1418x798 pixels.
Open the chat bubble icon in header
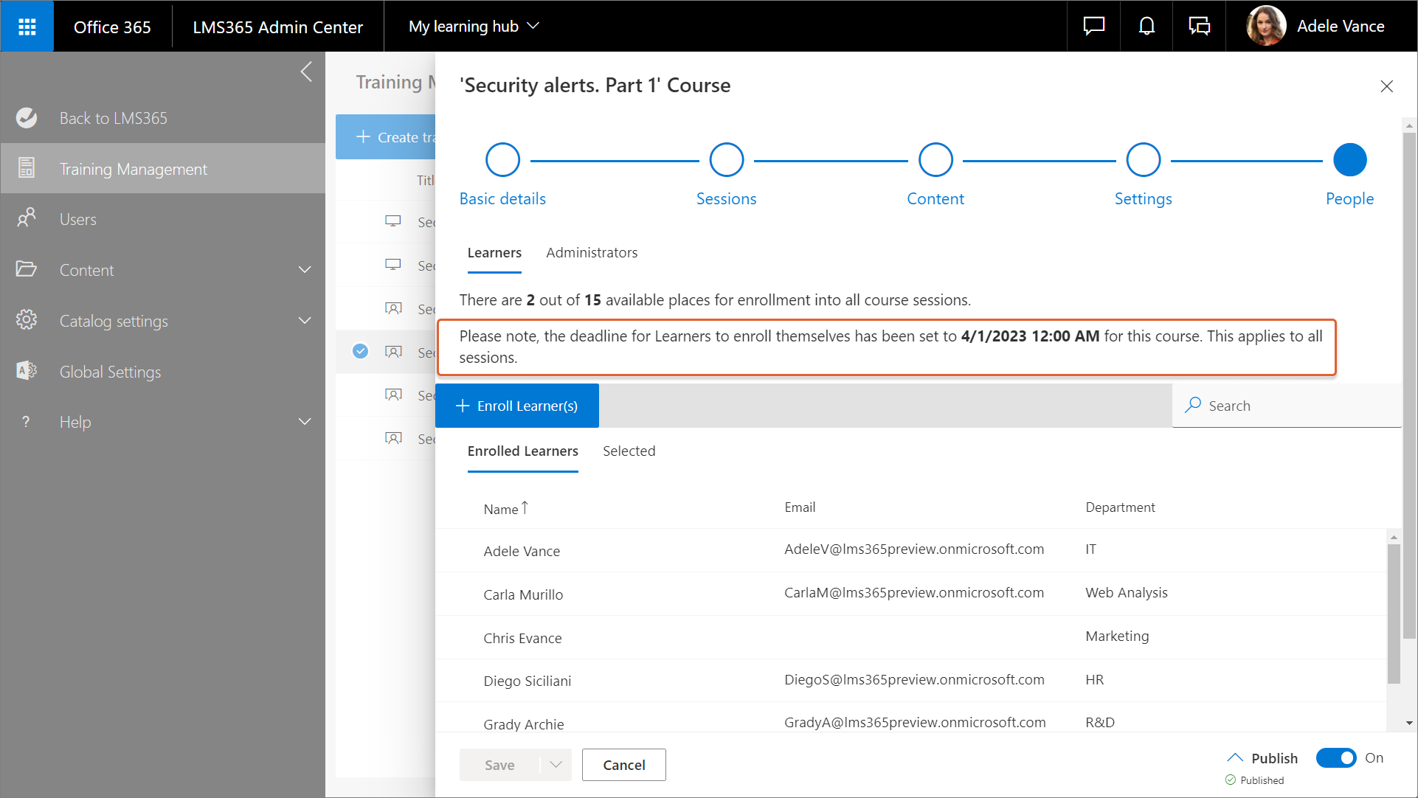[1093, 27]
